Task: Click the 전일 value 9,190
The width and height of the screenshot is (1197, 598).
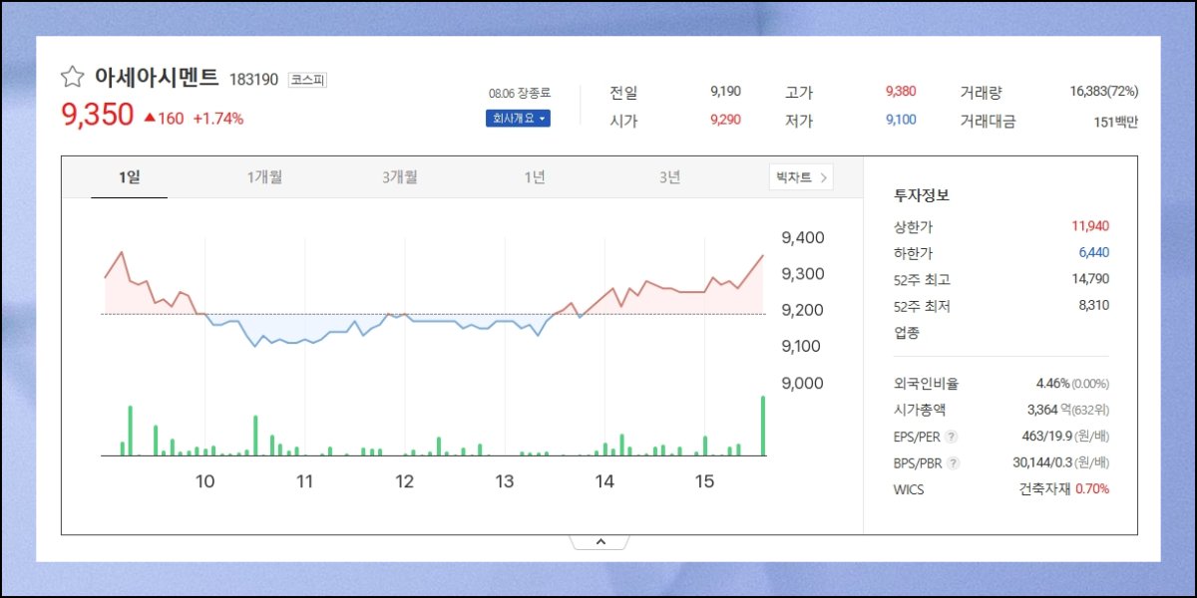Action: (725, 92)
